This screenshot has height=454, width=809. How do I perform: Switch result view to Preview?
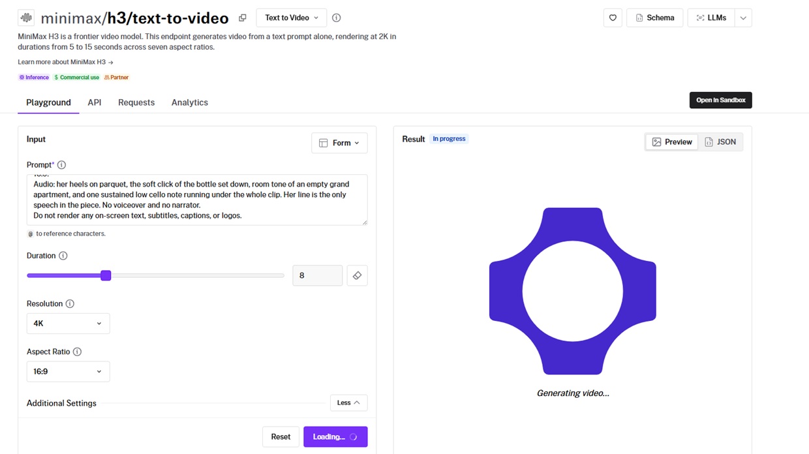(x=671, y=142)
